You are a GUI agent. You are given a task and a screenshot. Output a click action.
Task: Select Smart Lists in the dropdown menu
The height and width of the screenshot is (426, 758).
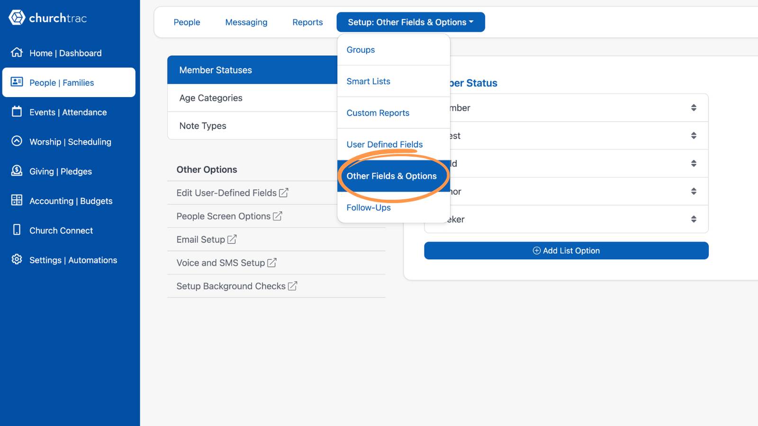click(x=394, y=81)
